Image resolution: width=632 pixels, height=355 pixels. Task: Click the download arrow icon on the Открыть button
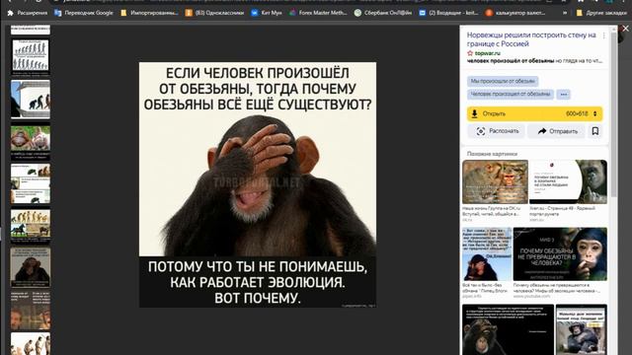pyautogui.click(x=474, y=114)
